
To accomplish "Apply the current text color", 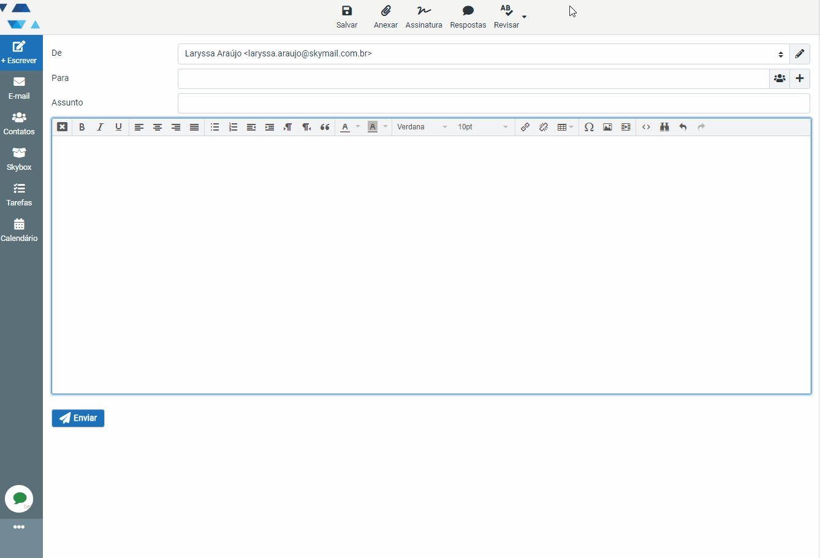I will click(x=345, y=127).
